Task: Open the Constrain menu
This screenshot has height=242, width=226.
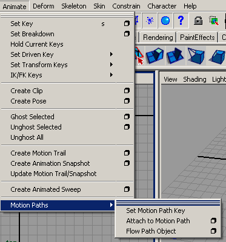Action: coord(126,6)
